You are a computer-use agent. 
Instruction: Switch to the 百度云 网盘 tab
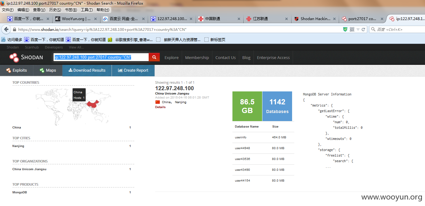(124, 19)
